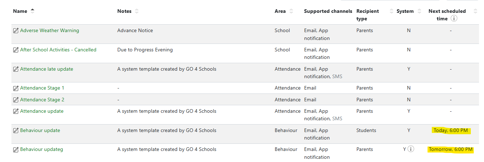Click highlighted Tomorrow, 6:00 PM time
Screen dimensions: 484x162
450,150
